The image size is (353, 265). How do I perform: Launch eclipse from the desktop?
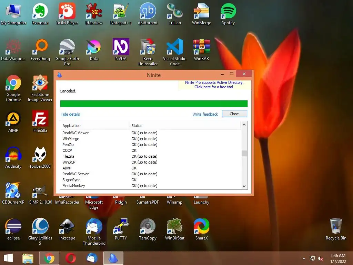pyautogui.click(x=13, y=229)
